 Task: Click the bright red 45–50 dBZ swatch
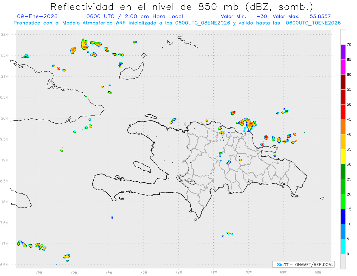(x=343, y=112)
